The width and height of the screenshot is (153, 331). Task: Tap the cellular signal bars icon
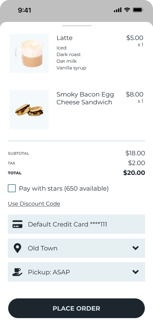point(118,10)
